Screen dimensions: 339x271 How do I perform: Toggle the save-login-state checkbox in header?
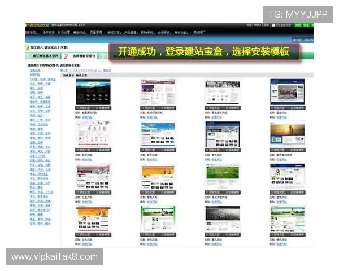273,25
